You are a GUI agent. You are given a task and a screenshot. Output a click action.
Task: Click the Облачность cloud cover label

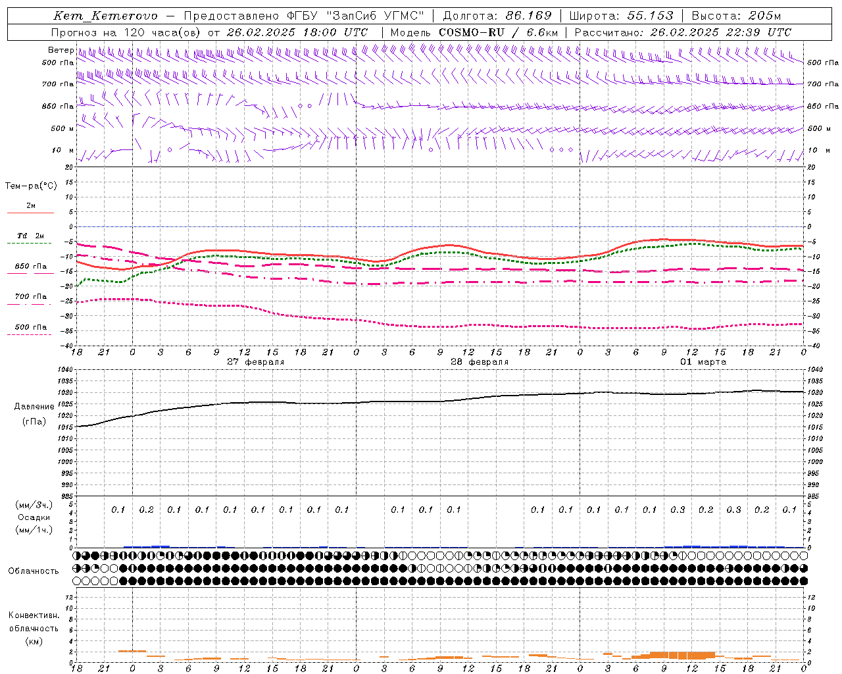34,571
